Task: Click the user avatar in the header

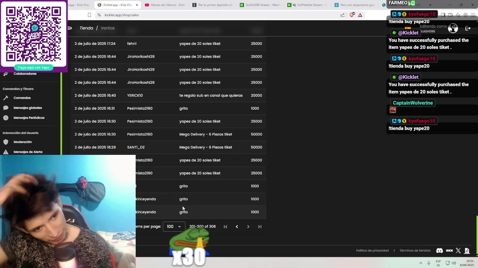Action: pos(453,28)
